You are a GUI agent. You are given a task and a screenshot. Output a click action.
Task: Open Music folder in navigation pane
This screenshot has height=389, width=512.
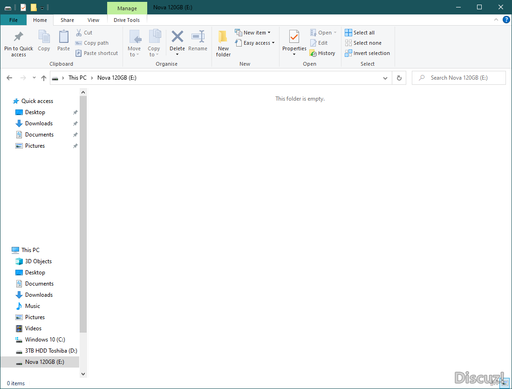[32, 306]
